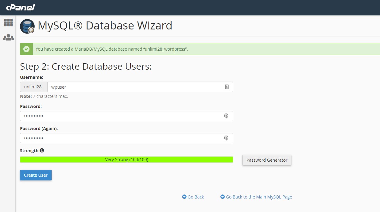Click the Step 2 Create Database Users heading
The height and width of the screenshot is (212, 380).
point(86,67)
